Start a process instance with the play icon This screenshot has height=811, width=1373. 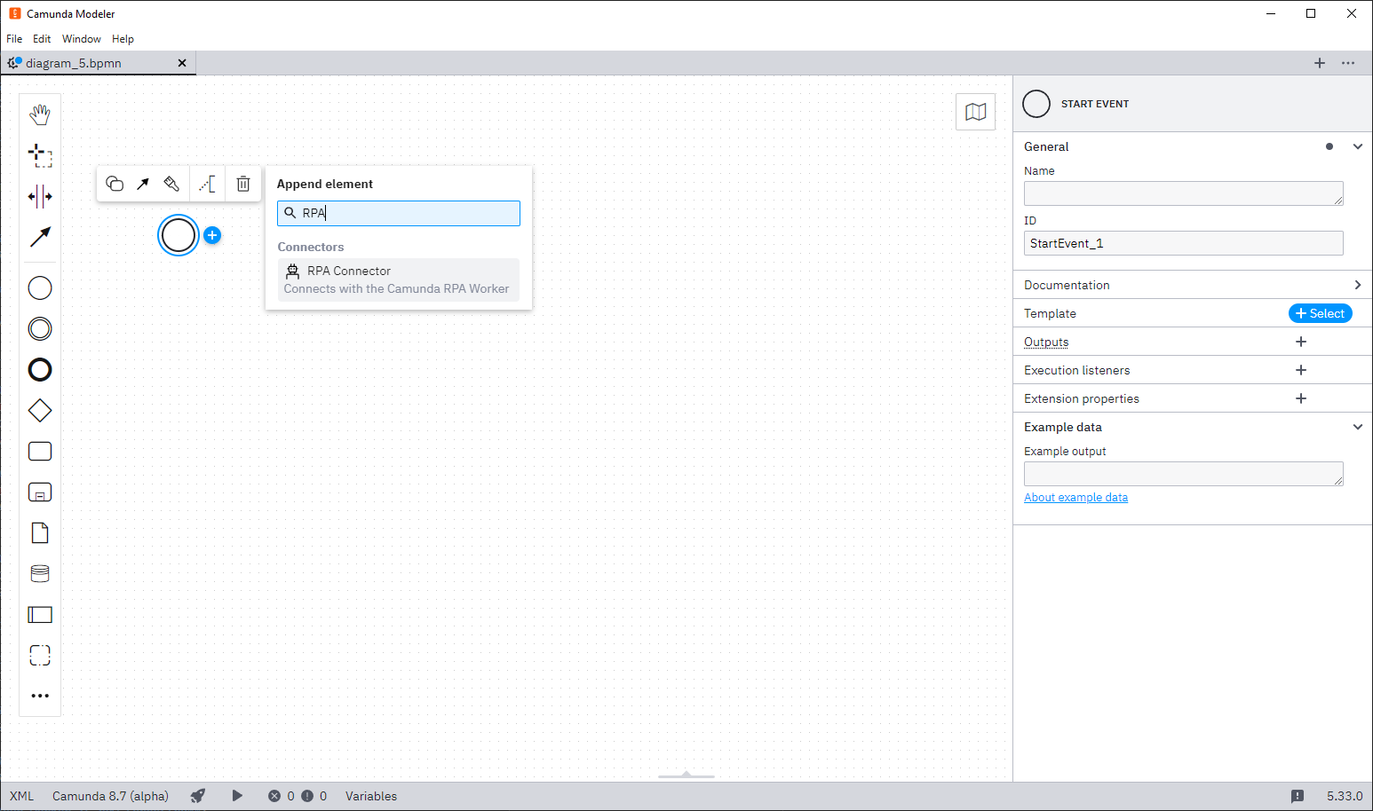237,796
